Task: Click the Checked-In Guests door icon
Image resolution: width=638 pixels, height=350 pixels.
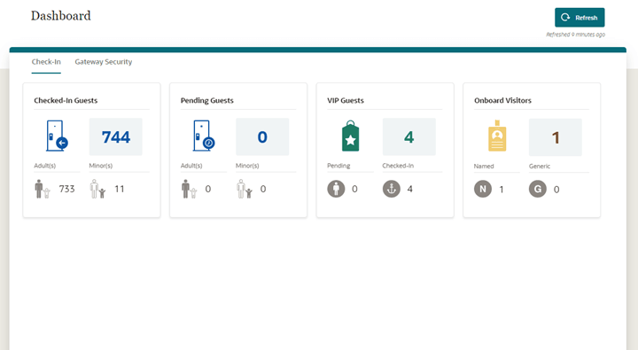Action: point(57,136)
